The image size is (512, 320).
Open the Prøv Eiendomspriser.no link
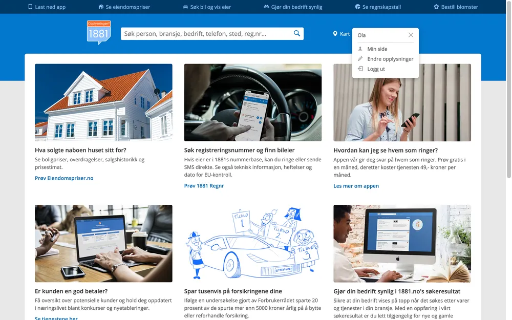point(64,178)
